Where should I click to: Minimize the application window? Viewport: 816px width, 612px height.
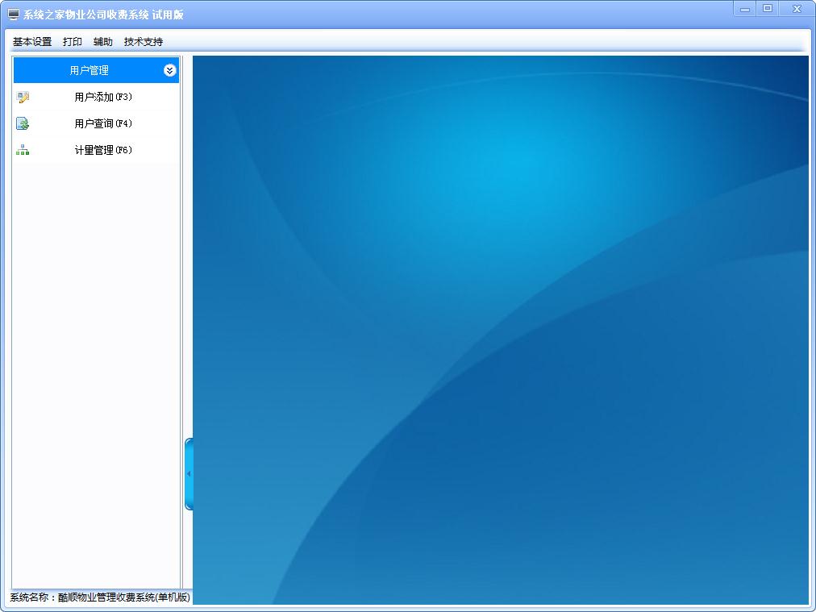(x=745, y=9)
